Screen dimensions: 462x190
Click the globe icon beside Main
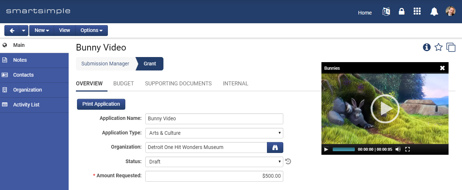coord(5,45)
